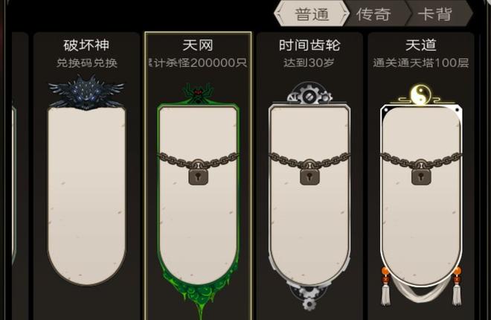The image size is (491, 320).
Task: Pick the white 天道 card frame
Action: pyautogui.click(x=421, y=196)
